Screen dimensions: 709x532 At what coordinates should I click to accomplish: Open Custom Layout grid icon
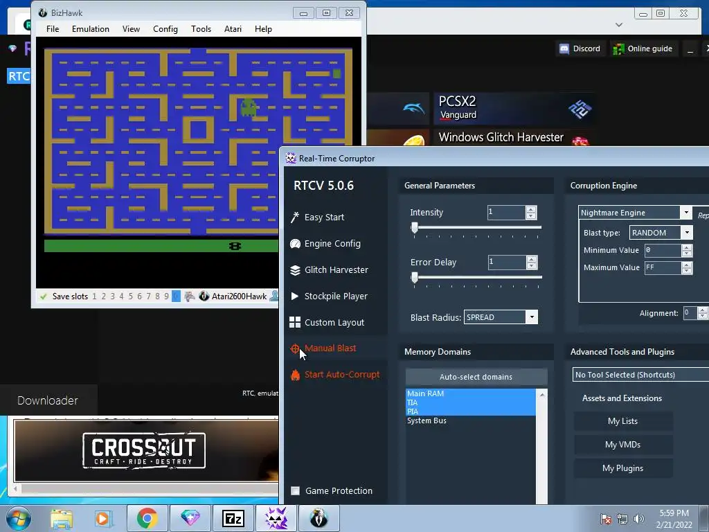pos(295,322)
